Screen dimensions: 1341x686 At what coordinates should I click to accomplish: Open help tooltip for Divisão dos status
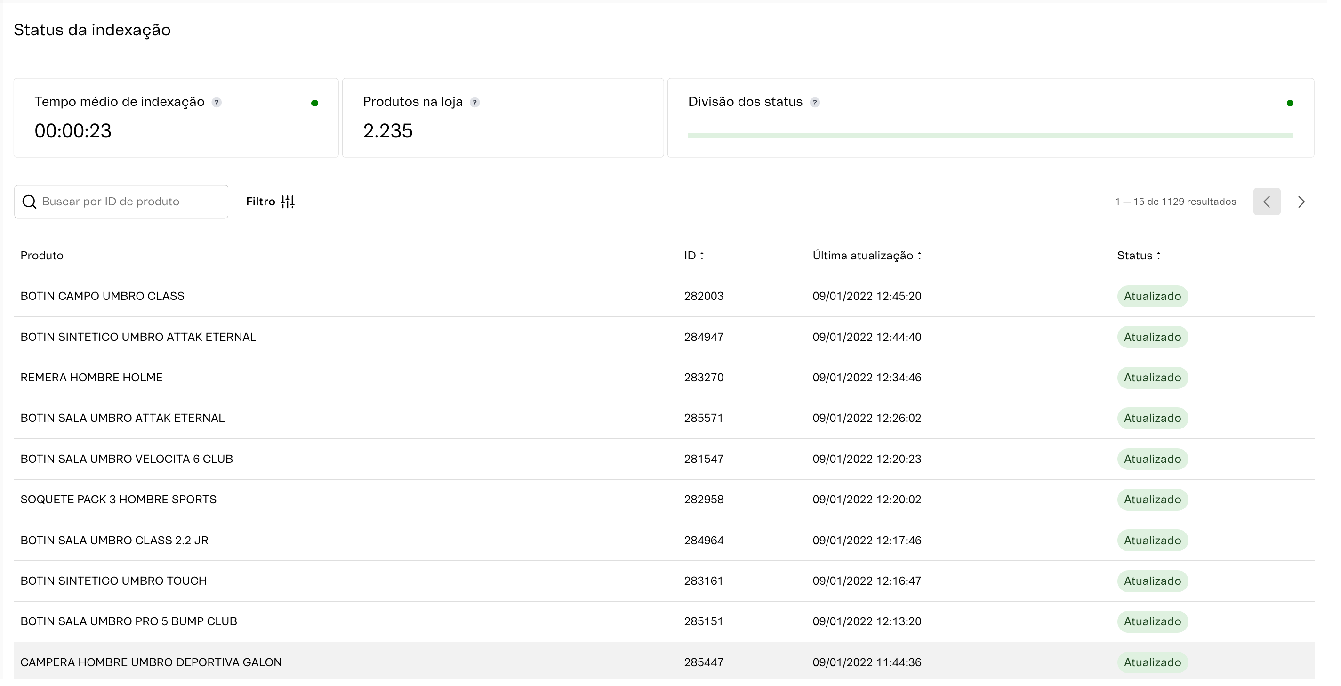815,102
